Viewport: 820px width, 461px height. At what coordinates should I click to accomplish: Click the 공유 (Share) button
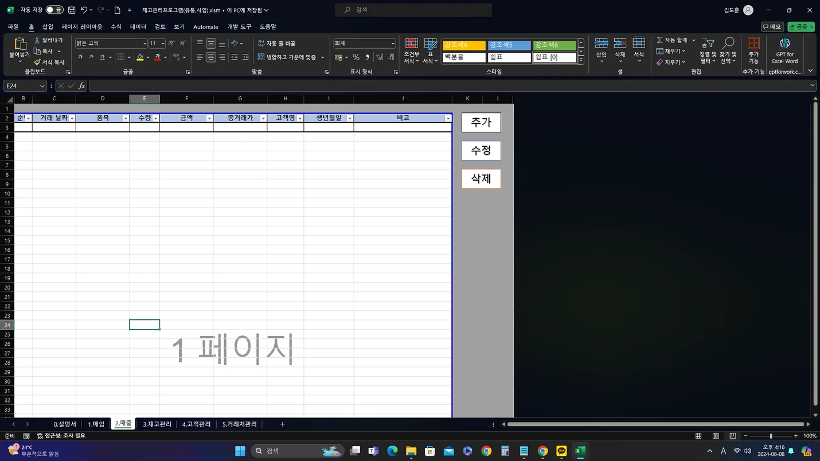(x=801, y=27)
